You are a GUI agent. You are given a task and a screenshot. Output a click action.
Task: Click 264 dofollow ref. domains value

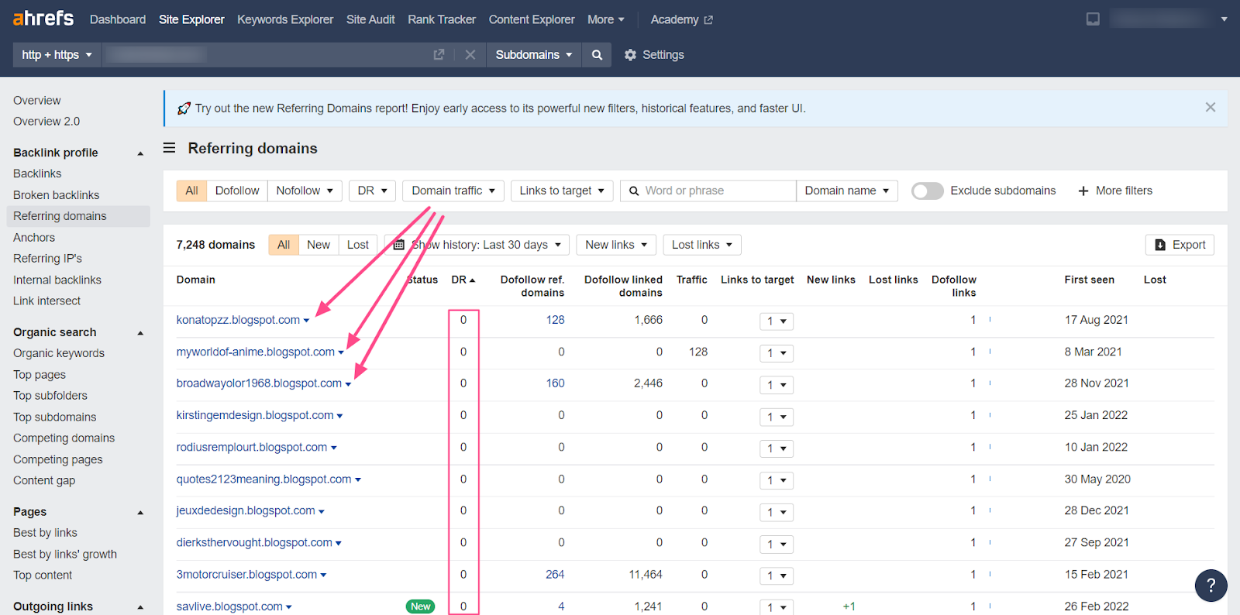pos(555,575)
